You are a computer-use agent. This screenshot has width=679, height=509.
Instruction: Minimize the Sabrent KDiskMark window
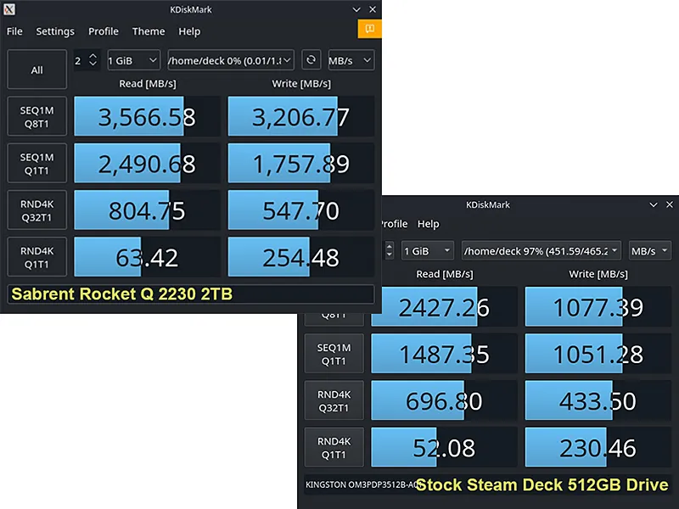(x=356, y=9)
